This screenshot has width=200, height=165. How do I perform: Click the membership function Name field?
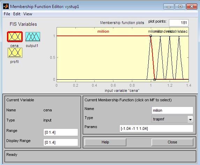[x=172, y=110]
